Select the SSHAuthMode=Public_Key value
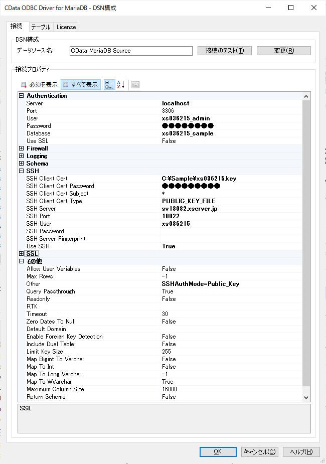Screen dimensions: 326x464 pos(201,284)
